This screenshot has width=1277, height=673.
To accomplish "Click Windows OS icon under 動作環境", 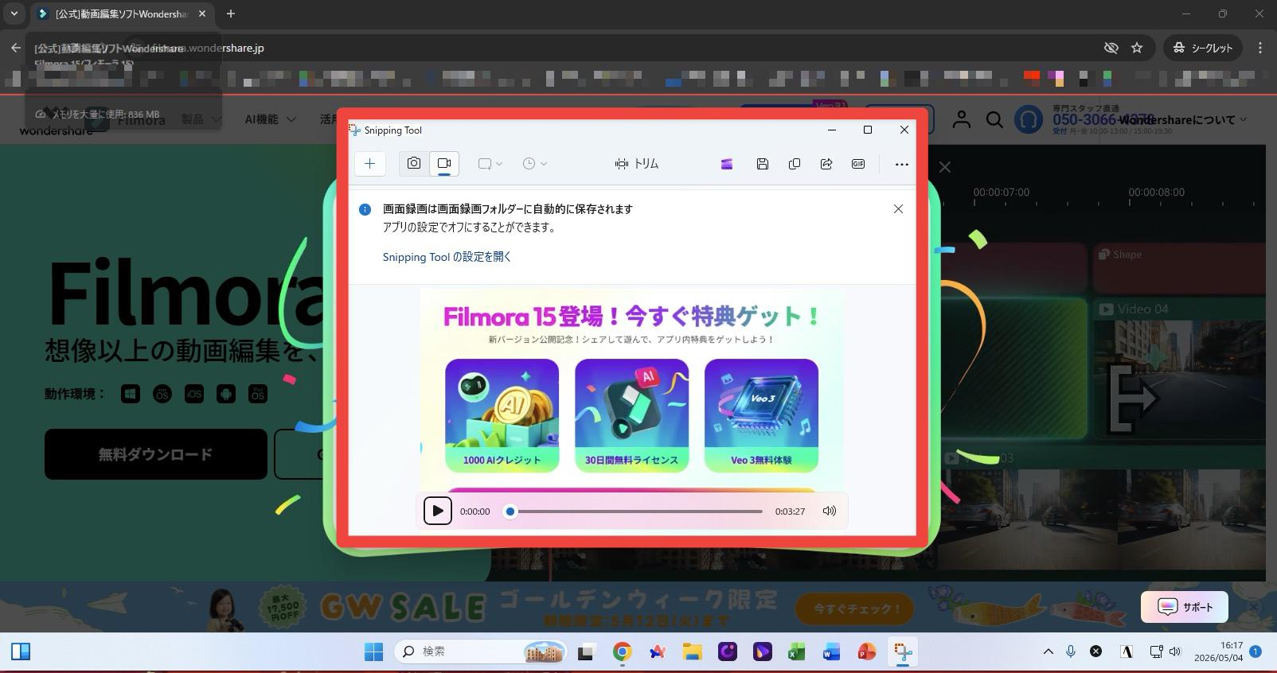I will pos(131,394).
